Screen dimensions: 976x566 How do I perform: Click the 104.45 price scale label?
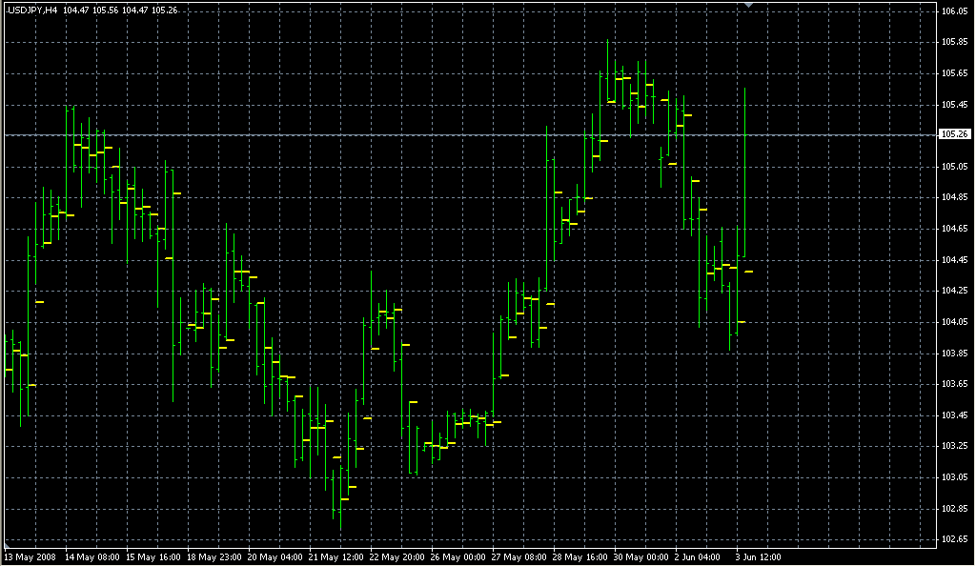954,260
